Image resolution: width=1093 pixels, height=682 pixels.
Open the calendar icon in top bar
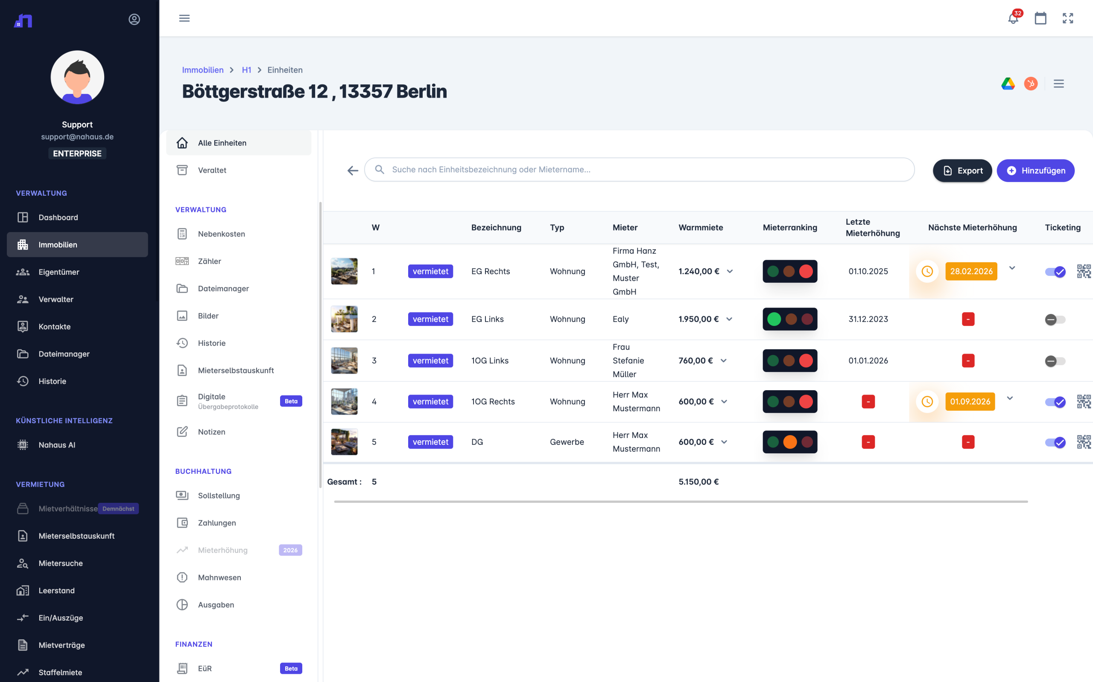click(1040, 18)
